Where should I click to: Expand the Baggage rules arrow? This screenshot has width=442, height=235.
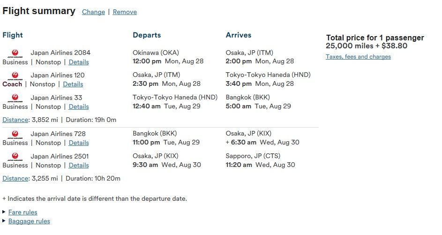[4, 220]
